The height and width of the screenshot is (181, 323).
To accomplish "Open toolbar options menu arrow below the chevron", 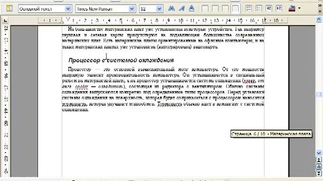I will 320,12.
